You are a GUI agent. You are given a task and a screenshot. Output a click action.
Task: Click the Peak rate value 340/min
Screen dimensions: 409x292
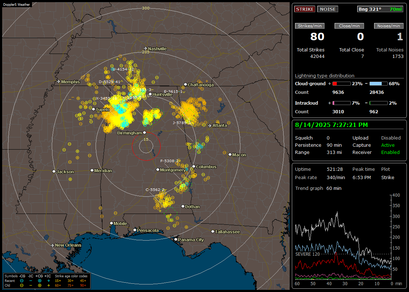tap(336, 177)
